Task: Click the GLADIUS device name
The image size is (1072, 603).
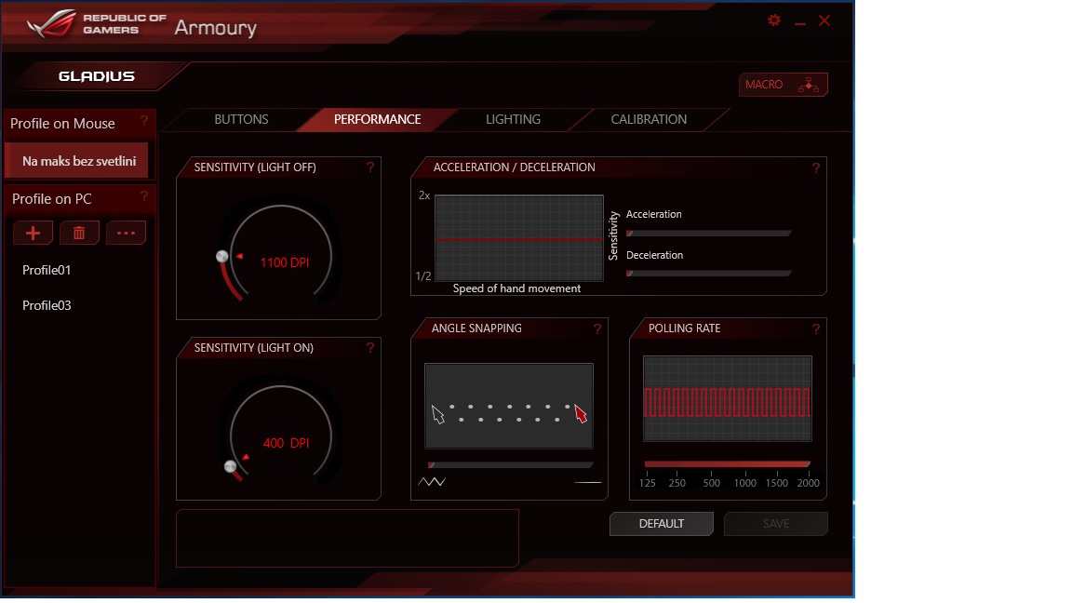Action: [x=97, y=76]
